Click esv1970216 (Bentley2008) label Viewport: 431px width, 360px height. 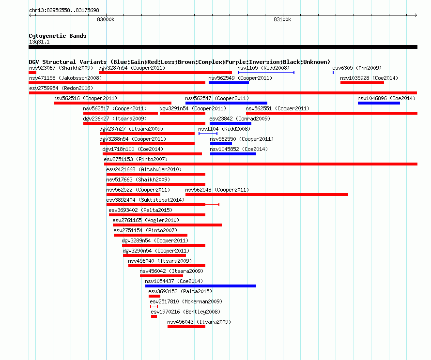point(185,312)
